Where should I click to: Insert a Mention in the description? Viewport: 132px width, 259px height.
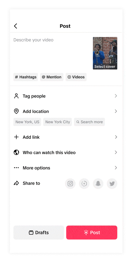pos(52,77)
